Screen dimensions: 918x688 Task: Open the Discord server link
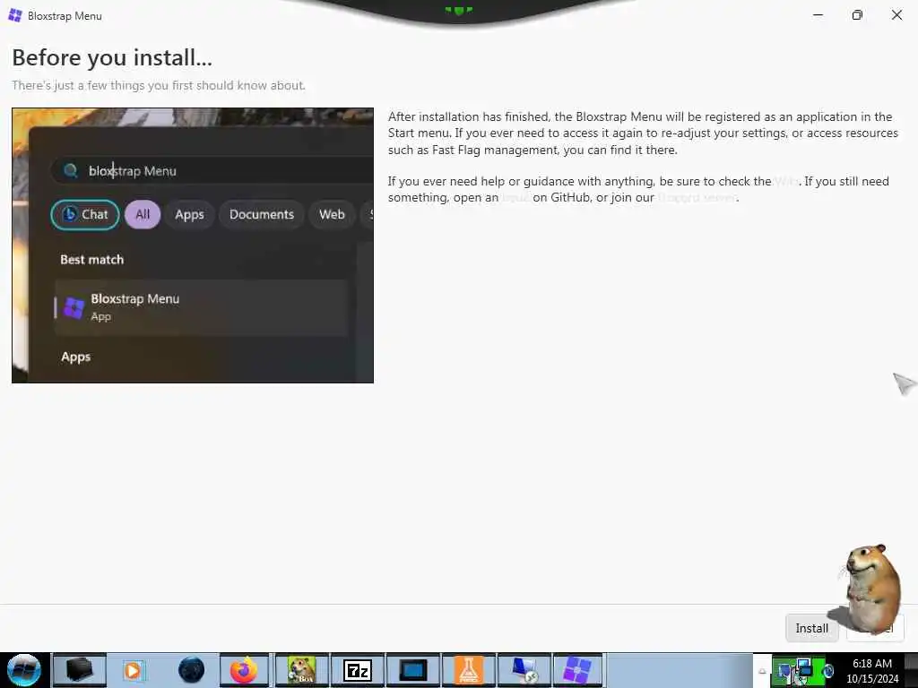[x=697, y=198]
